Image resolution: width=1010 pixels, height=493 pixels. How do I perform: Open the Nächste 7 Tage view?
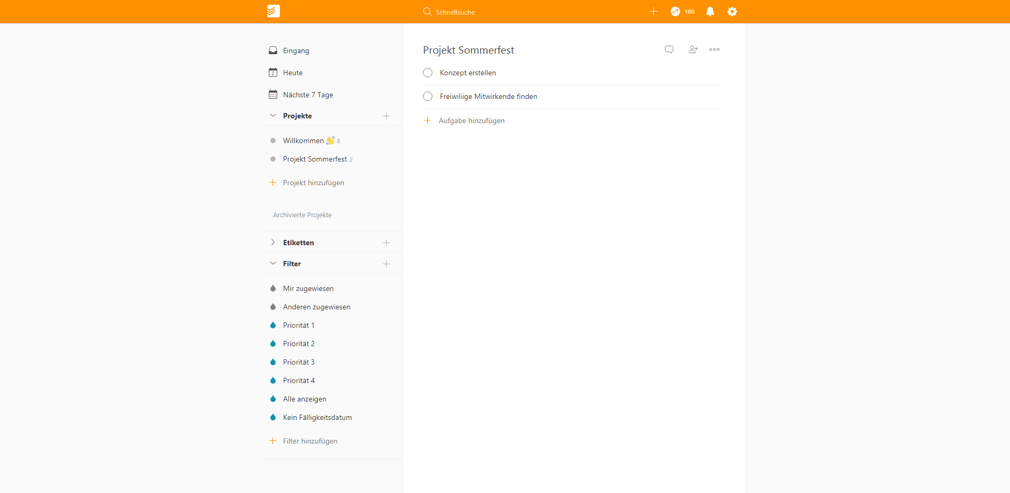coord(308,95)
